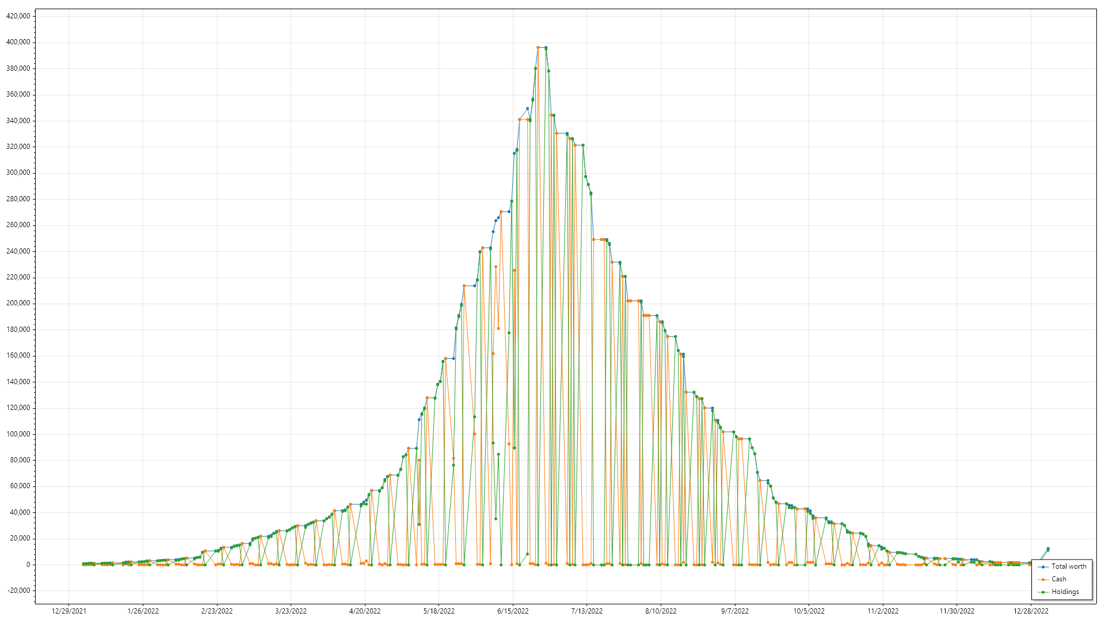Click the 420,000 y-axis label
This screenshot has height=621, width=1105.
pyautogui.click(x=18, y=16)
